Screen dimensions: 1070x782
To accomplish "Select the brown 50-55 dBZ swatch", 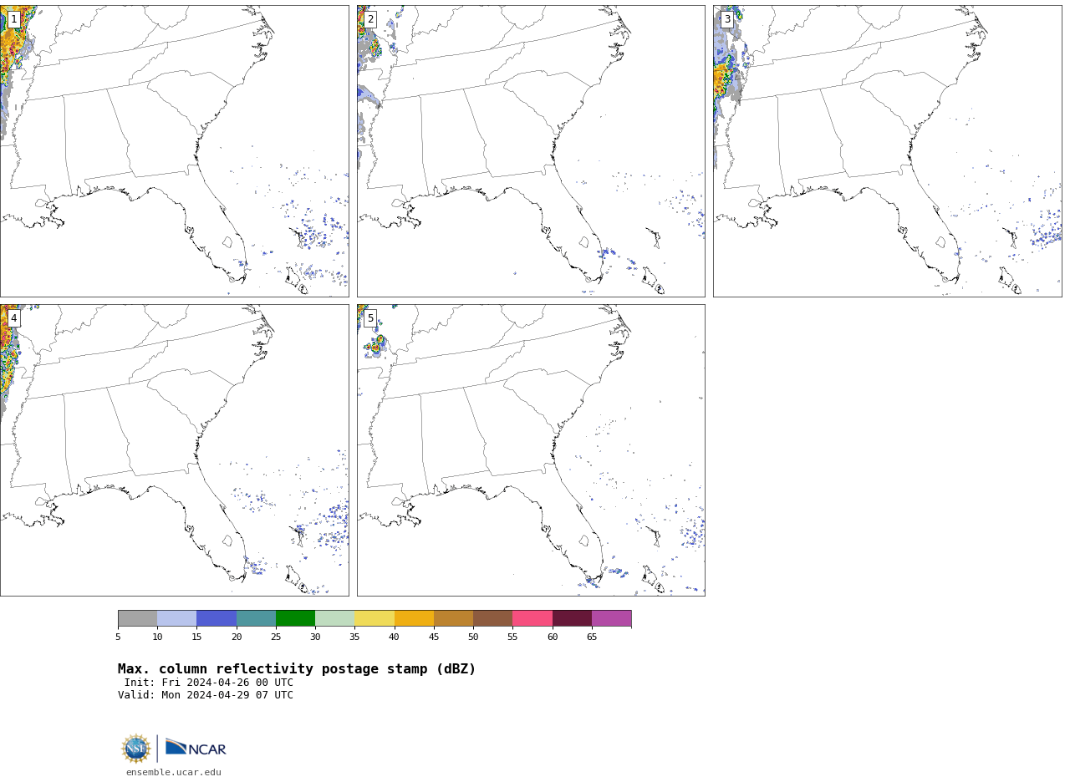I will click(492, 618).
